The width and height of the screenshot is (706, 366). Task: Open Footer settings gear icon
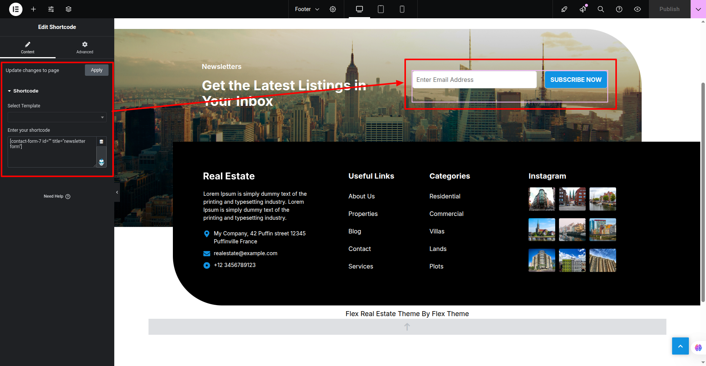pos(333,9)
